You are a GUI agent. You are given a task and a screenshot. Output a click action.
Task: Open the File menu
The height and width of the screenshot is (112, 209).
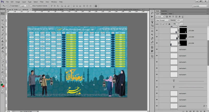7,2
